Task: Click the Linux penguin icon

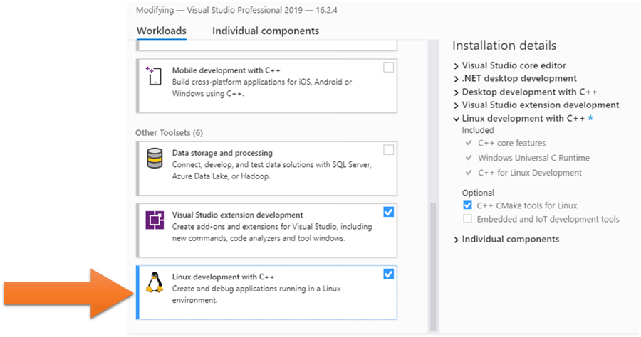Action: (155, 283)
